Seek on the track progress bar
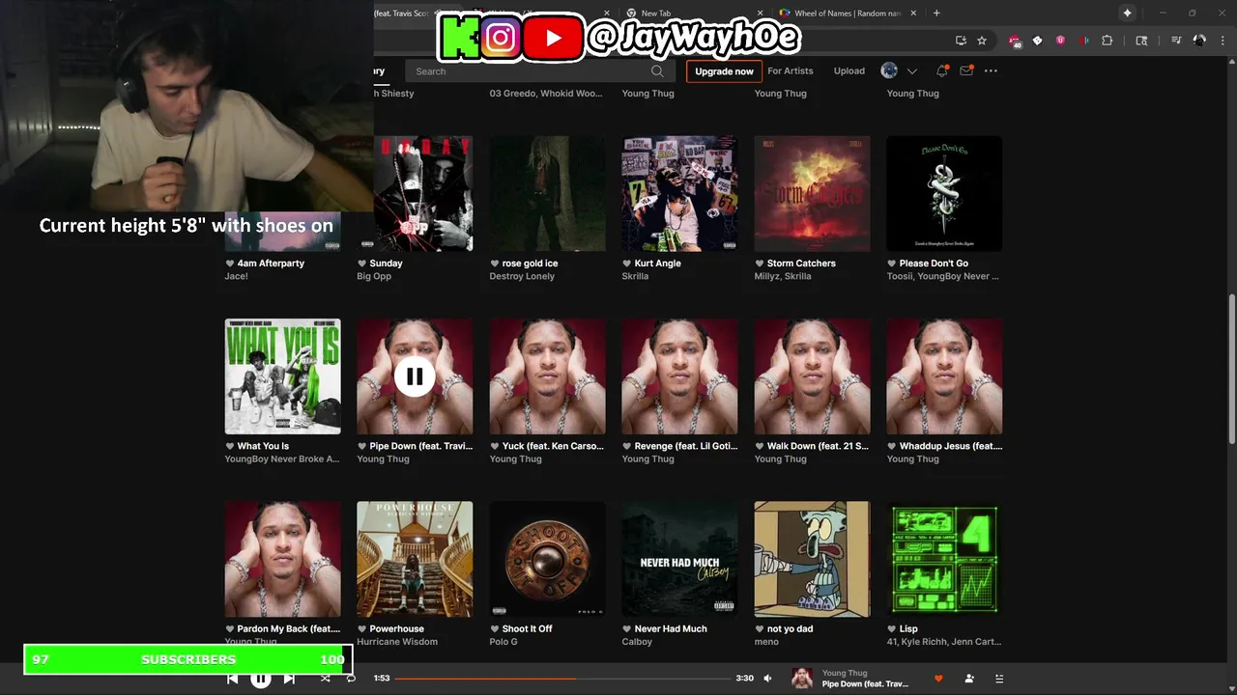 563,679
